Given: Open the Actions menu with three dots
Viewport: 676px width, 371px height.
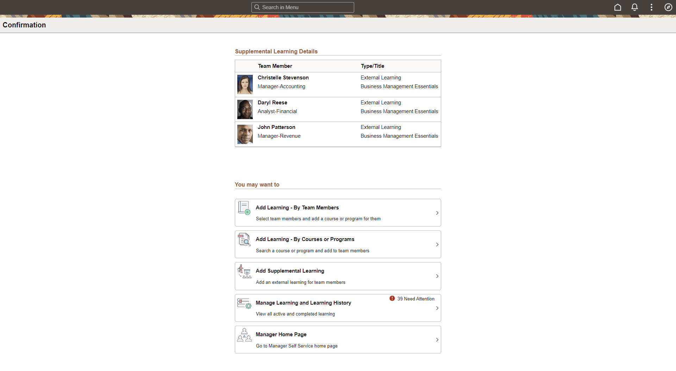Looking at the screenshot, I should click(651, 7).
